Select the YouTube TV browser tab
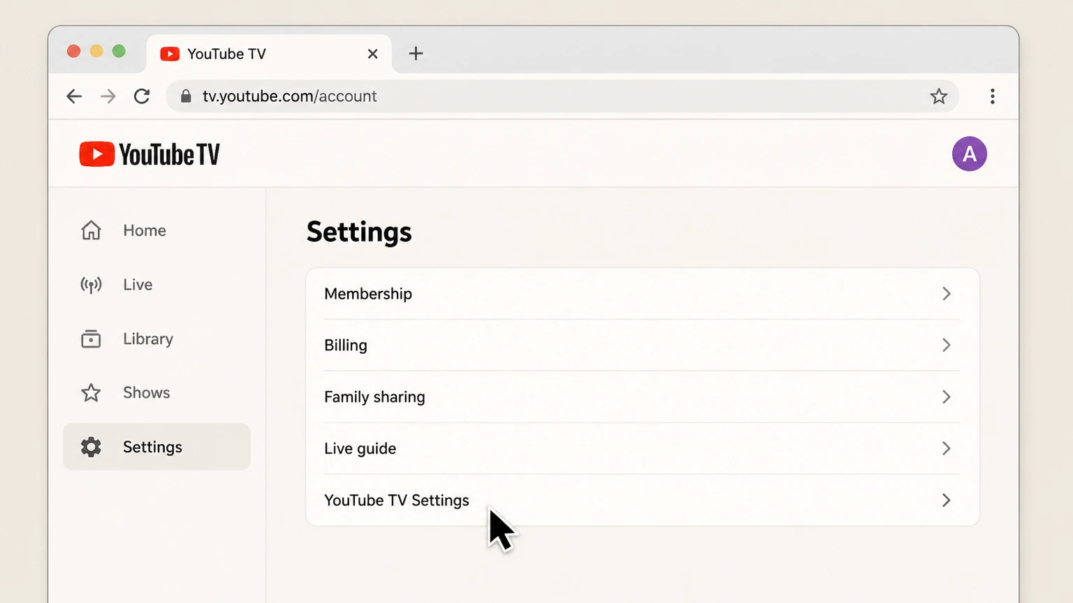The height and width of the screenshot is (603, 1073). pos(269,54)
